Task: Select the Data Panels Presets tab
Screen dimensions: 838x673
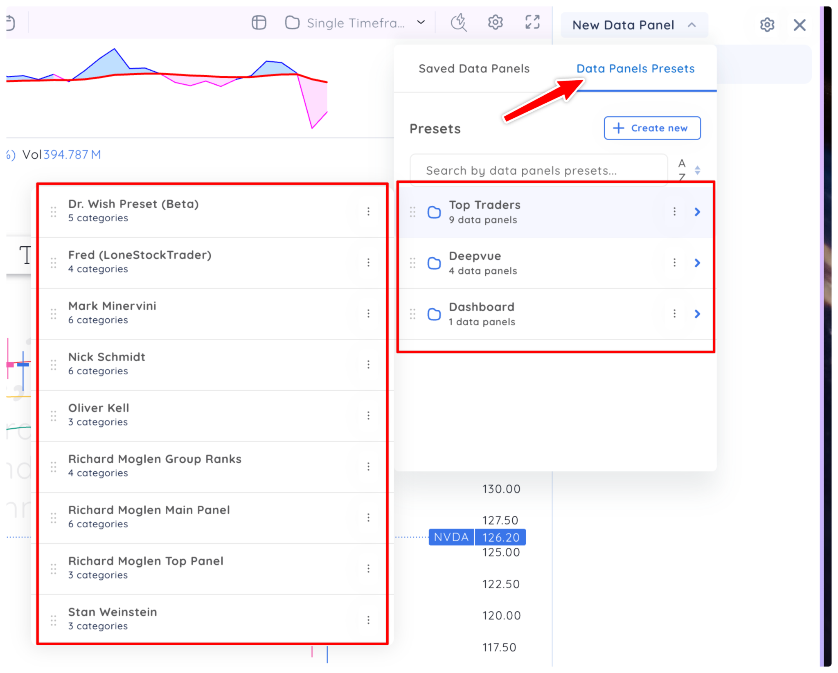Action: pyautogui.click(x=635, y=68)
